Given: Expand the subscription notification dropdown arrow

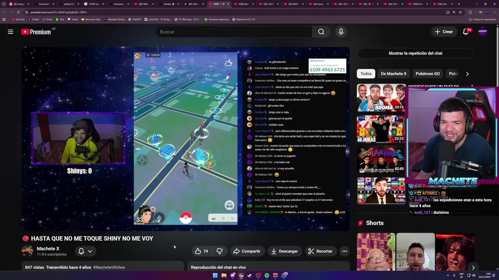Looking at the screenshot, I should [90, 251].
